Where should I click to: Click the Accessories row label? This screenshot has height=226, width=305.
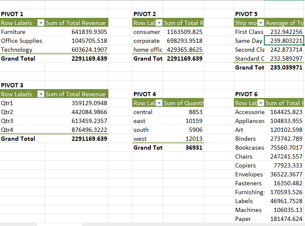(x=250, y=112)
